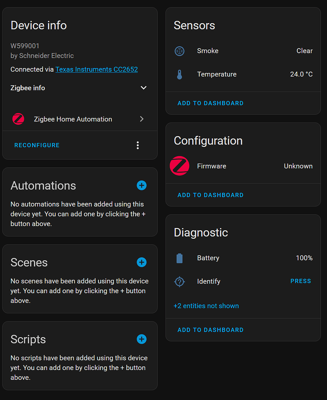Add Configuration card to dashboard
327x400 pixels.
click(210, 195)
